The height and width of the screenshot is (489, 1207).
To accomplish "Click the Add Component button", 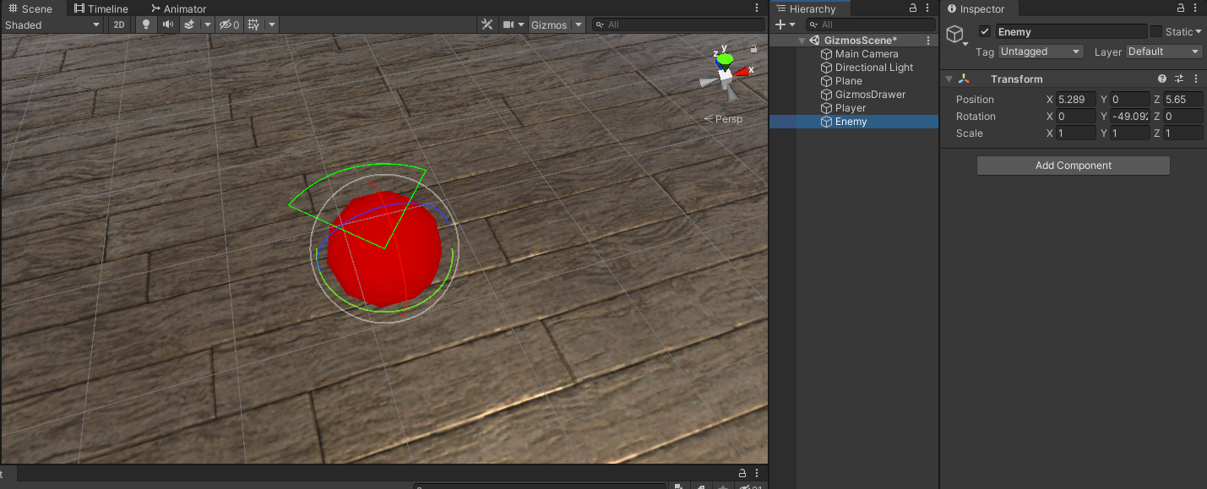I will point(1073,165).
